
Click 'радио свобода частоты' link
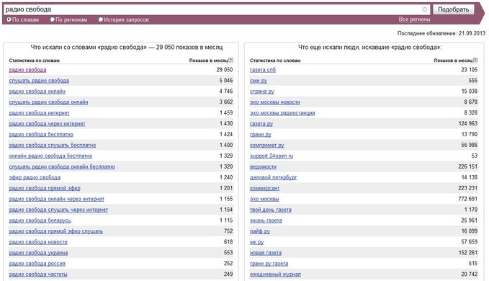(38, 275)
